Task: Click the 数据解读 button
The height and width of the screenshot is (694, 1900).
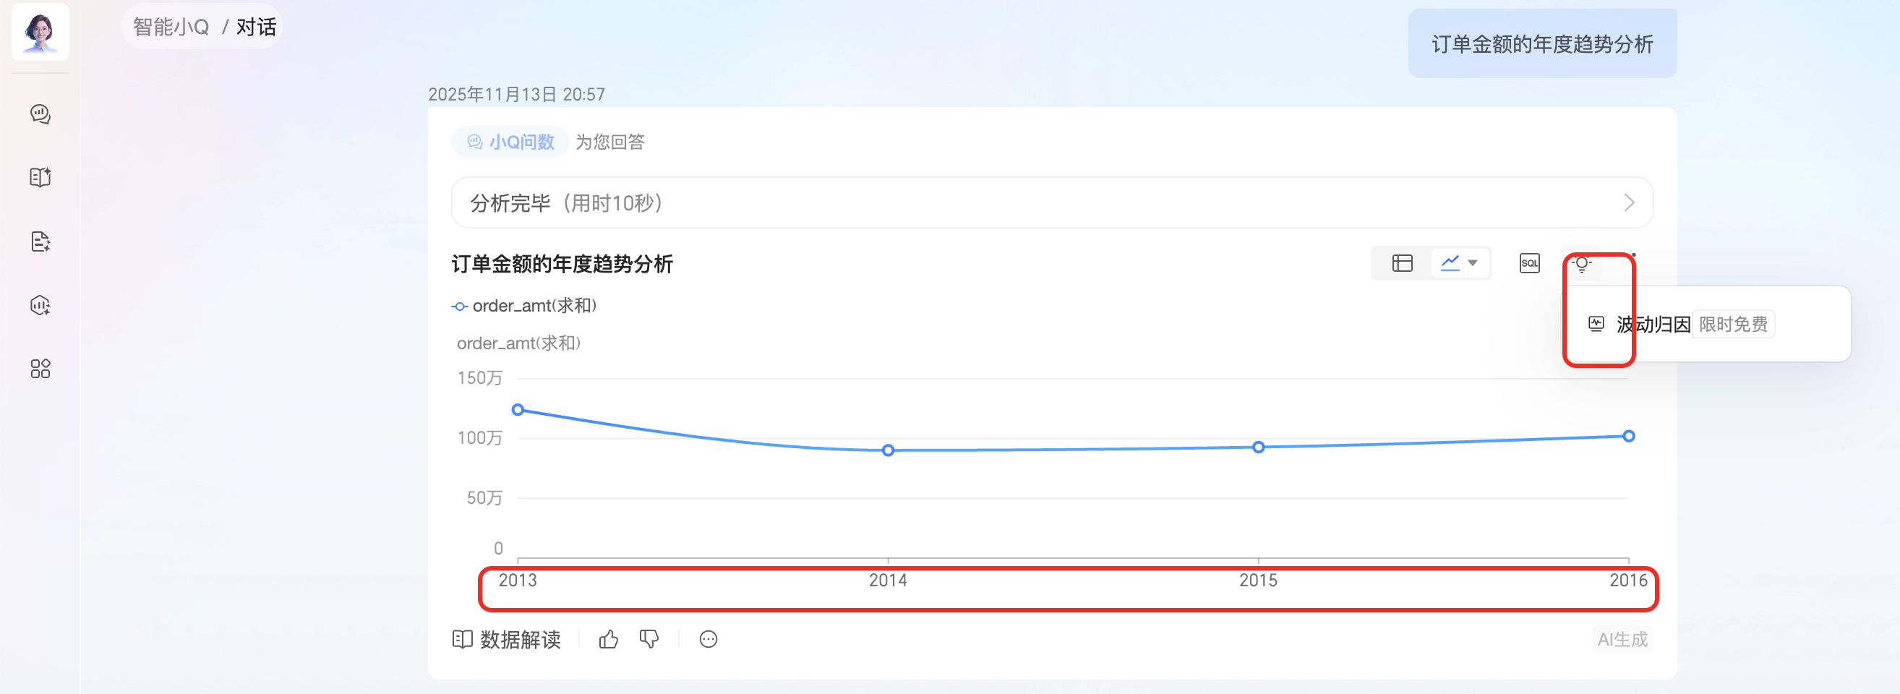Action: [x=507, y=640]
